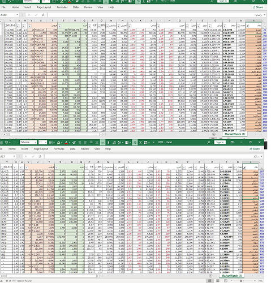
Task: Click the Share button in the lower window
Action: click(255, 149)
